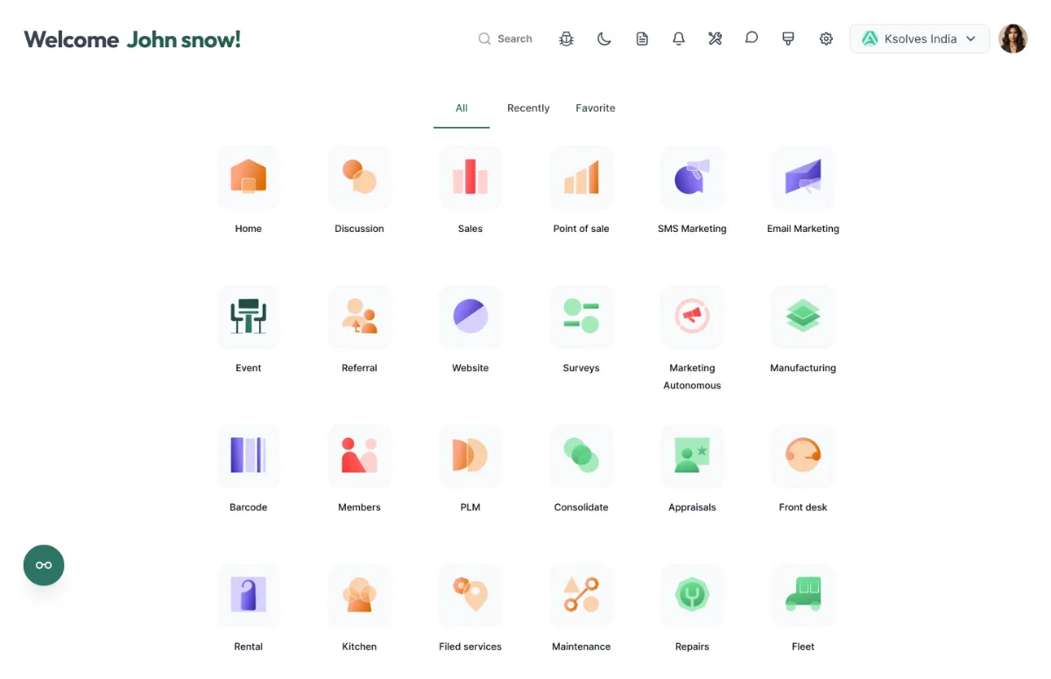Viewport: 1051px width, 679px height.
Task: Open the Referral app
Action: pos(359,316)
